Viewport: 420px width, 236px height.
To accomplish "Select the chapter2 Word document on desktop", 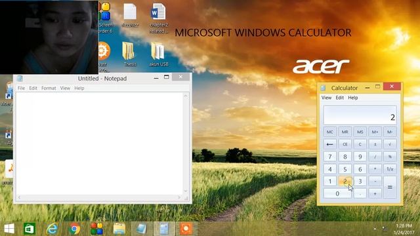I will [159, 18].
